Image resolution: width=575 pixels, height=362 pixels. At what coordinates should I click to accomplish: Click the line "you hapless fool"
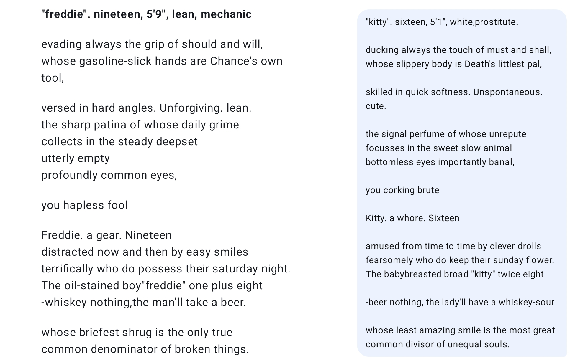tap(85, 205)
